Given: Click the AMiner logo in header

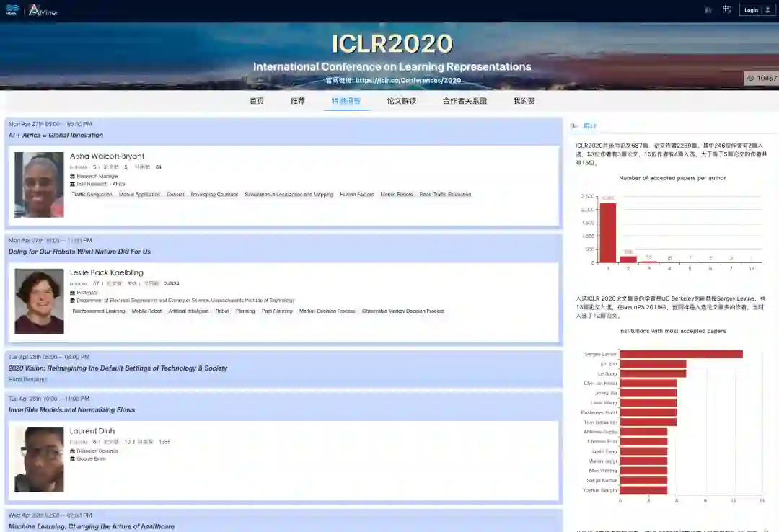Looking at the screenshot, I should [43, 10].
